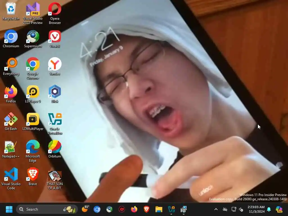Open network status tray icon

[234, 209]
